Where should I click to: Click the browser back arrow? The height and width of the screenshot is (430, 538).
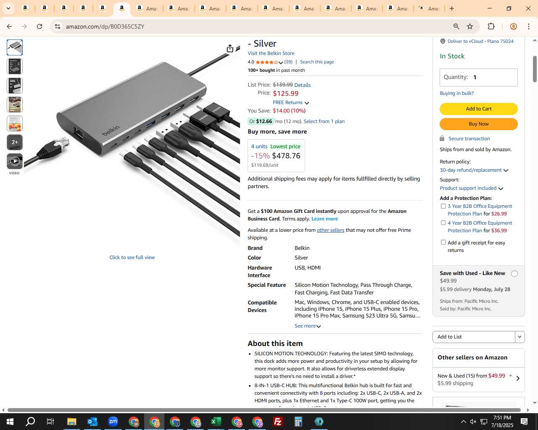(x=9, y=26)
